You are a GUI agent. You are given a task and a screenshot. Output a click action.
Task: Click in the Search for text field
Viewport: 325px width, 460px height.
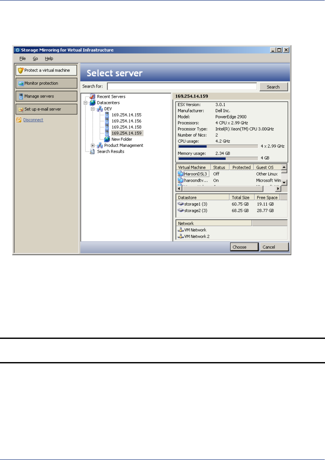(x=182, y=87)
